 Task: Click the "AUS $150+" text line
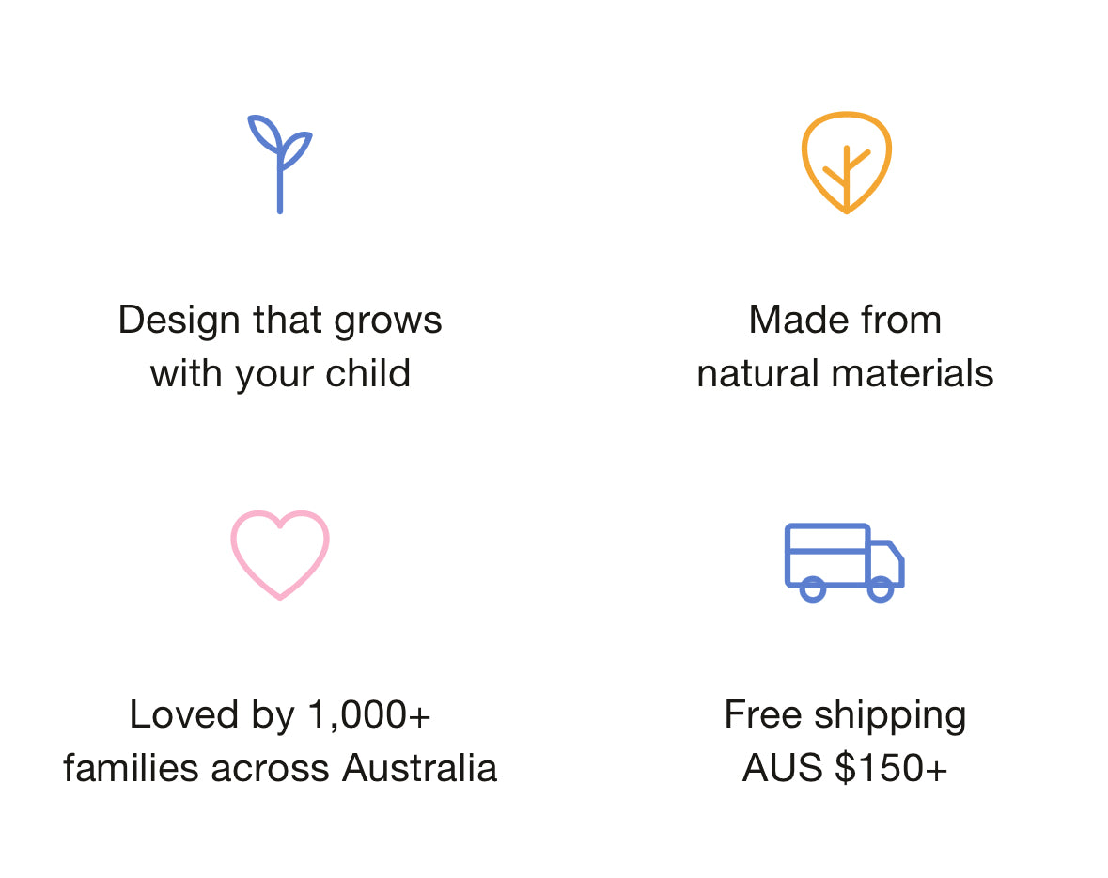(x=845, y=769)
